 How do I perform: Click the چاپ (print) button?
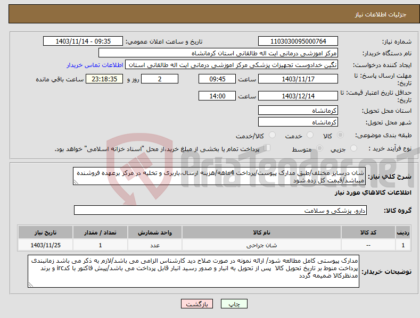pos(234,304)
